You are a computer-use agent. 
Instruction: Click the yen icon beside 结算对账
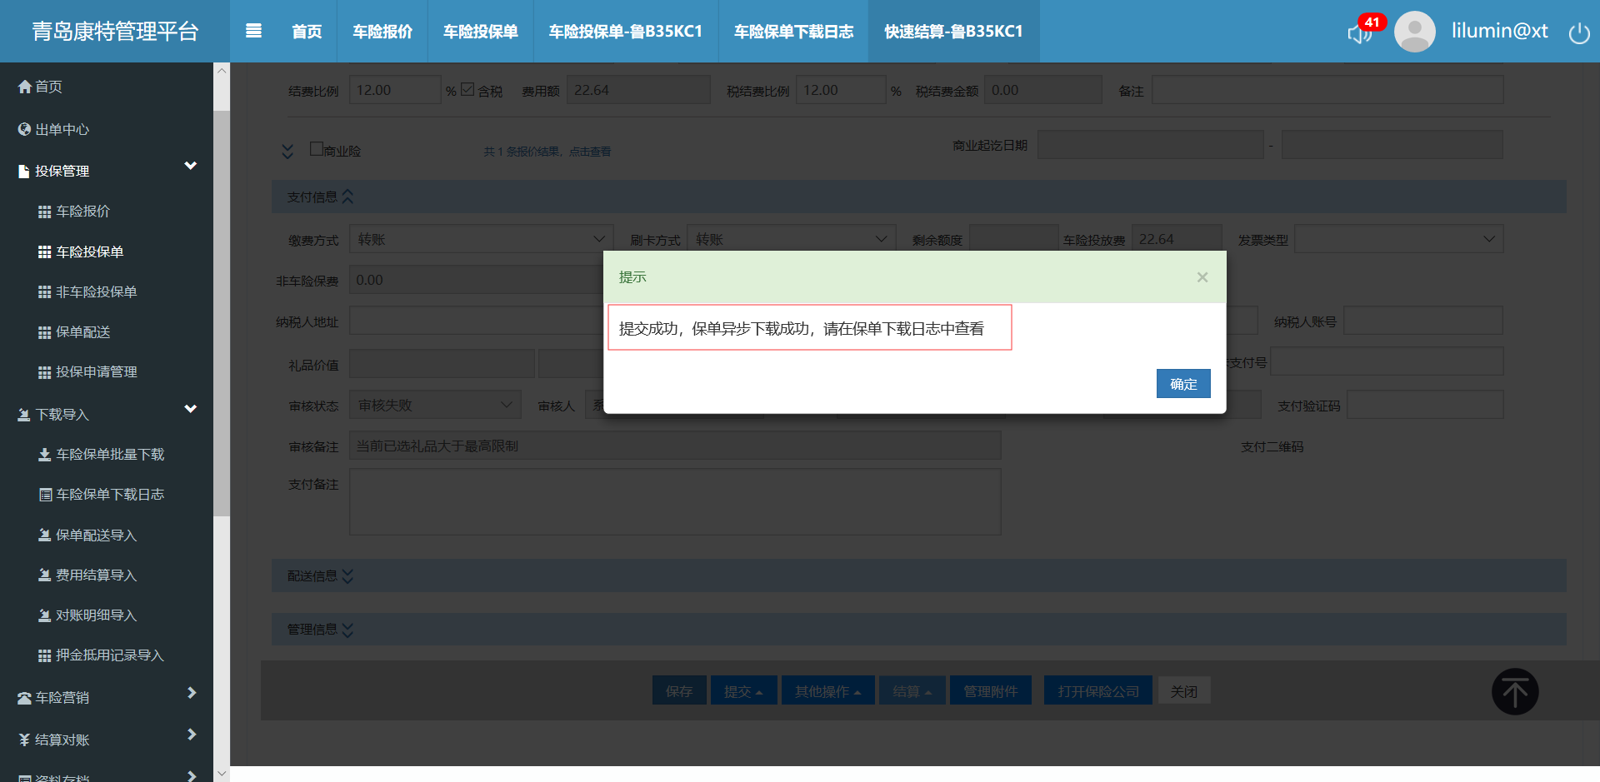24,740
